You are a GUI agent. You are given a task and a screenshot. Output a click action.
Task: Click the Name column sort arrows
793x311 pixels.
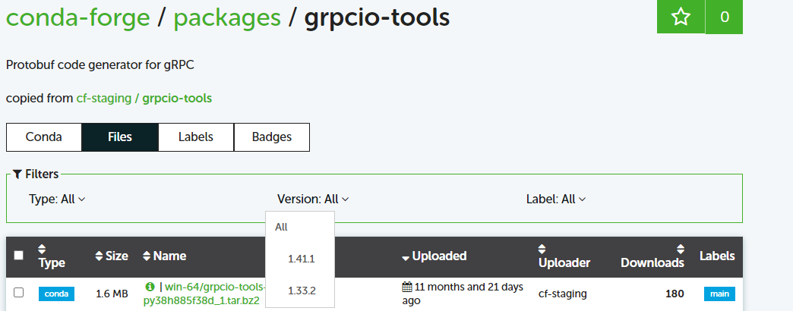(x=147, y=256)
